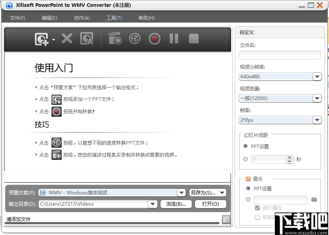The image size is (329, 235).
Task: Click the 打开(O) button
Action: [210, 204]
